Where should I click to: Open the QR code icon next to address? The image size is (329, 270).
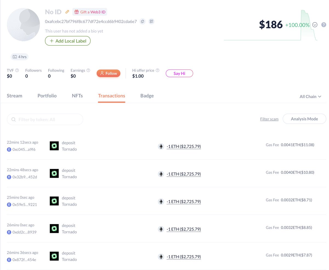tap(151, 21)
